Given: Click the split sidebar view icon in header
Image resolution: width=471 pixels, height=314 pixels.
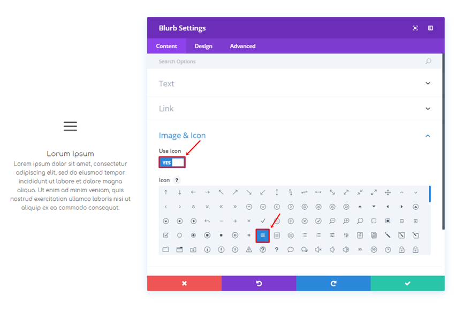Looking at the screenshot, I should coord(430,28).
